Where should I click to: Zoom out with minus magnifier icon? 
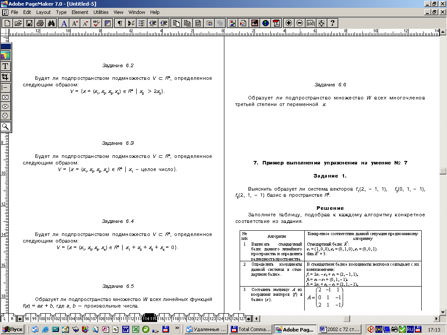click(299, 23)
